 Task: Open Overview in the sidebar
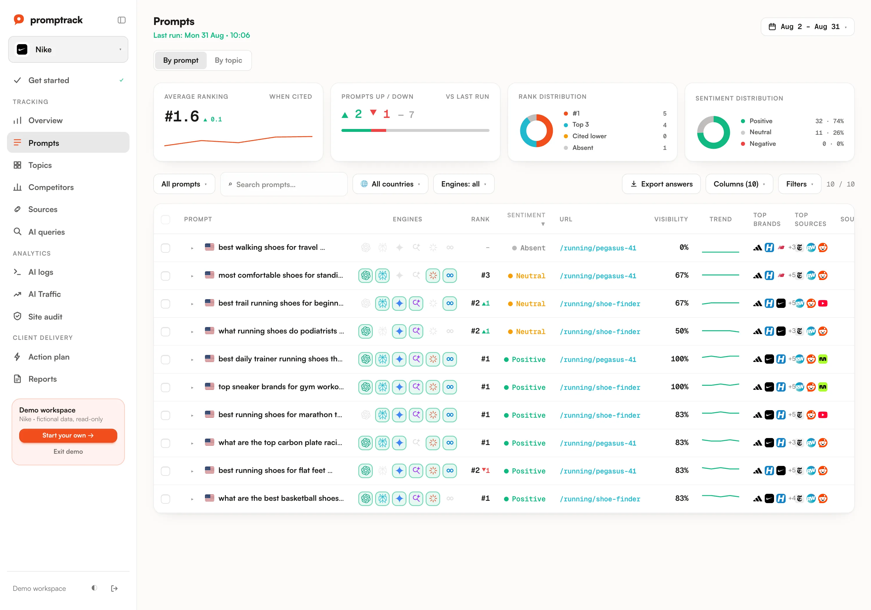coord(68,121)
